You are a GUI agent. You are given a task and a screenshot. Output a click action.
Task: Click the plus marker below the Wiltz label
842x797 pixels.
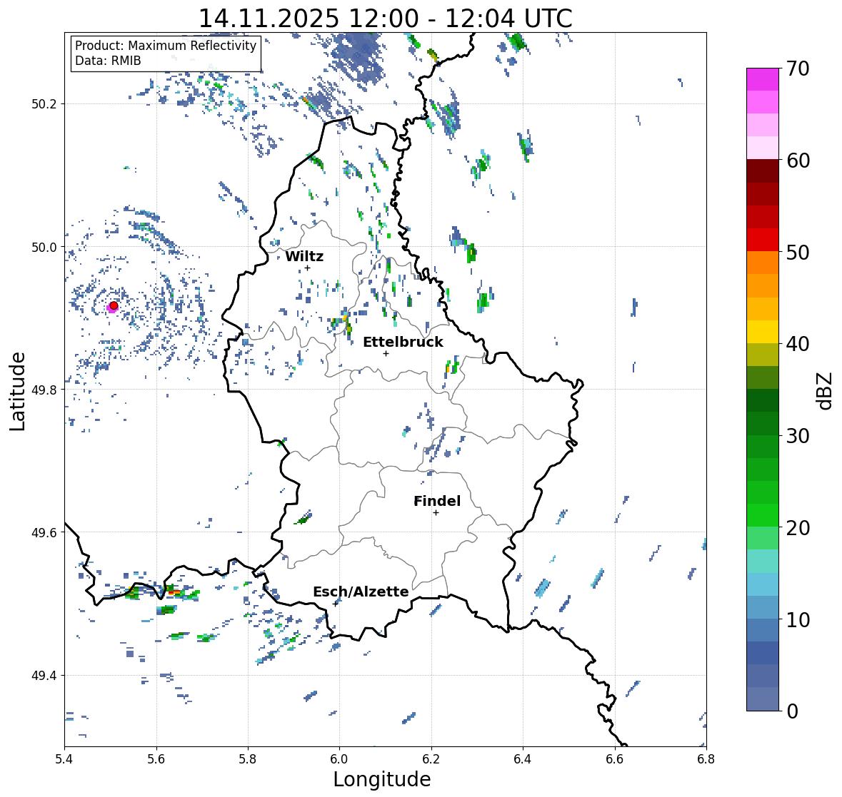coord(307,268)
